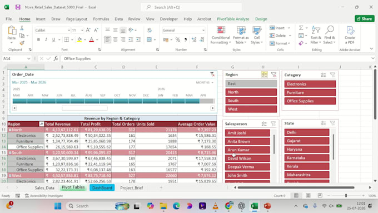Screen dimensions: 378x213
Task: Click the Cut scissors icon
Action: click(x=22, y=28)
